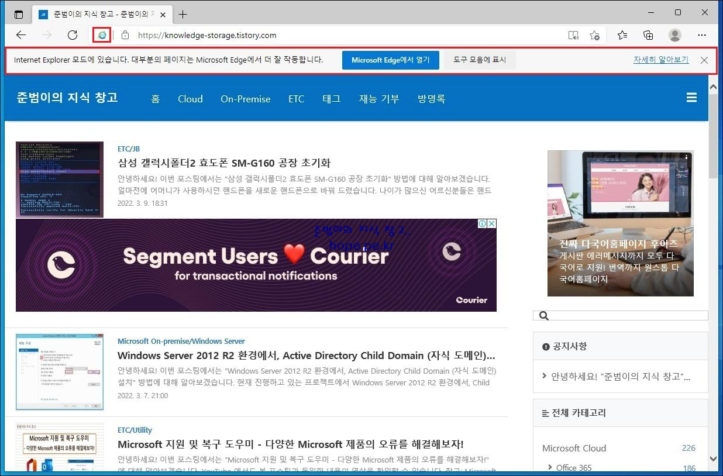Click the ad info icon on Courier banner
723x476 pixels.
click(483, 223)
